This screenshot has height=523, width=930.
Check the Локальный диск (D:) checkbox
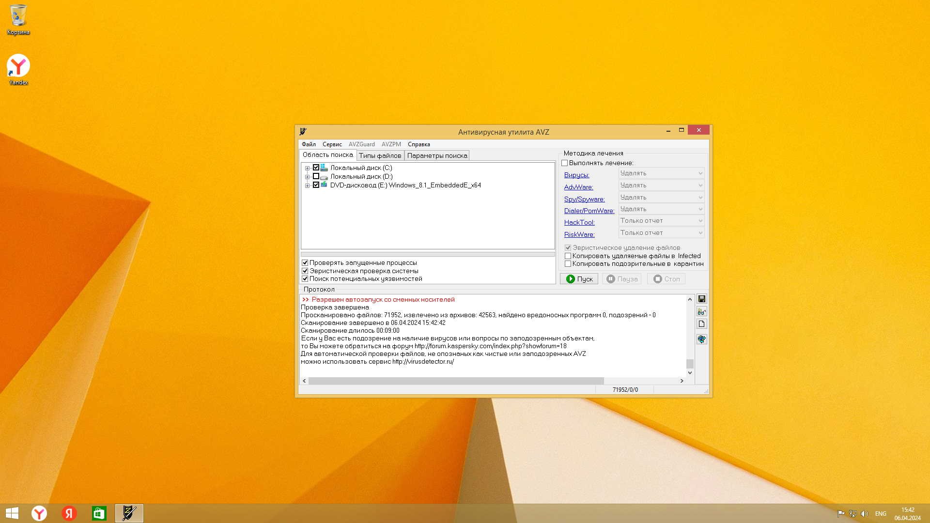(316, 177)
